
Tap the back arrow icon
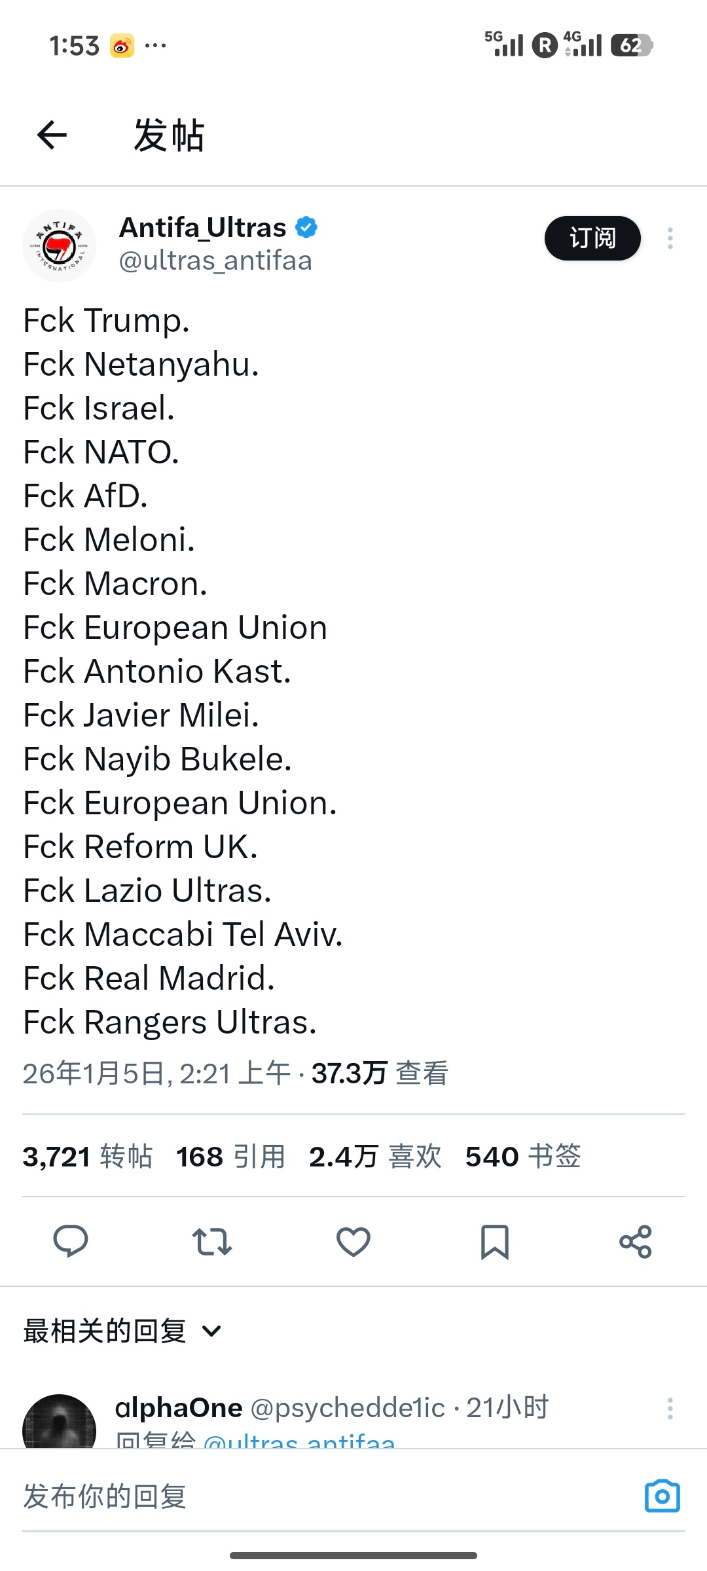52,135
